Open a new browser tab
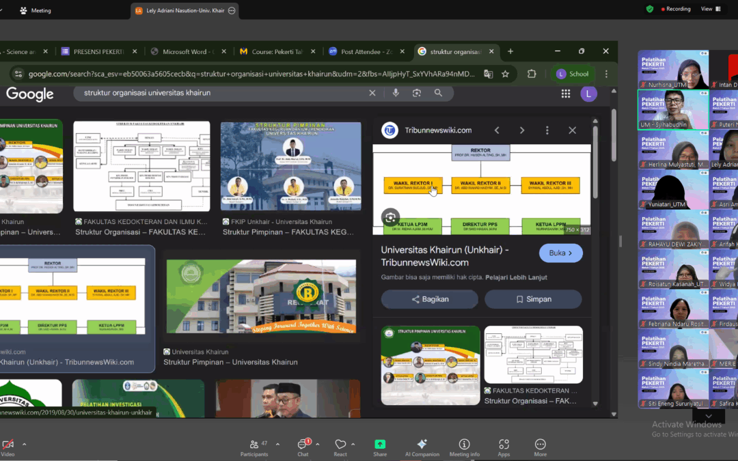 click(x=510, y=51)
